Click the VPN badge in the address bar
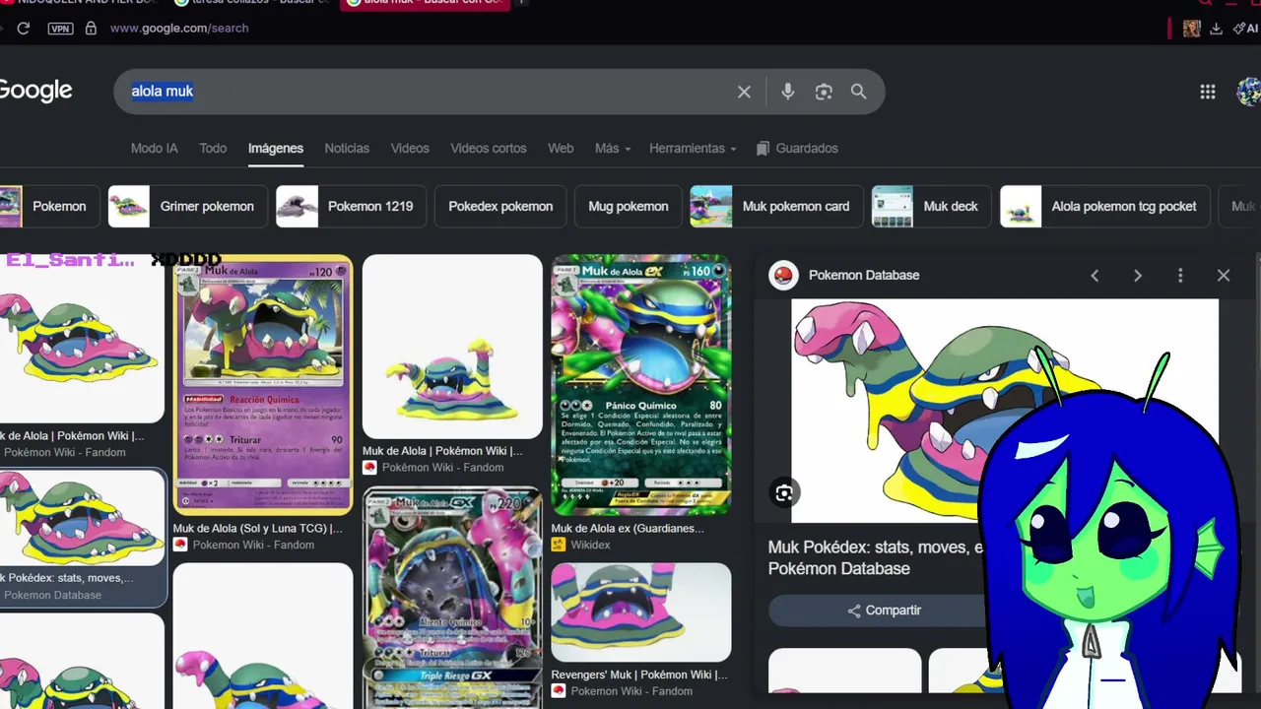1261x709 pixels. pyautogui.click(x=61, y=29)
